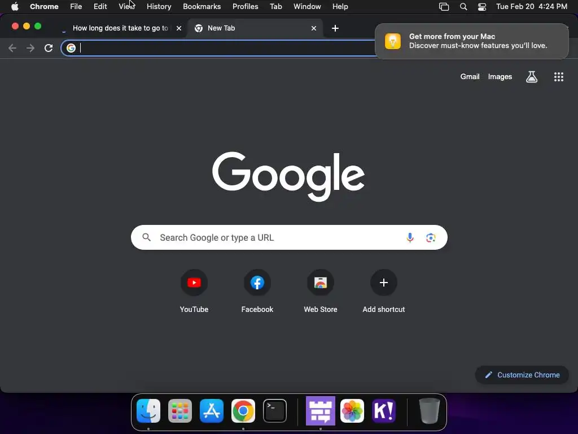The image size is (578, 434).
Task: Launch App Store from the dock
Action: point(212,411)
